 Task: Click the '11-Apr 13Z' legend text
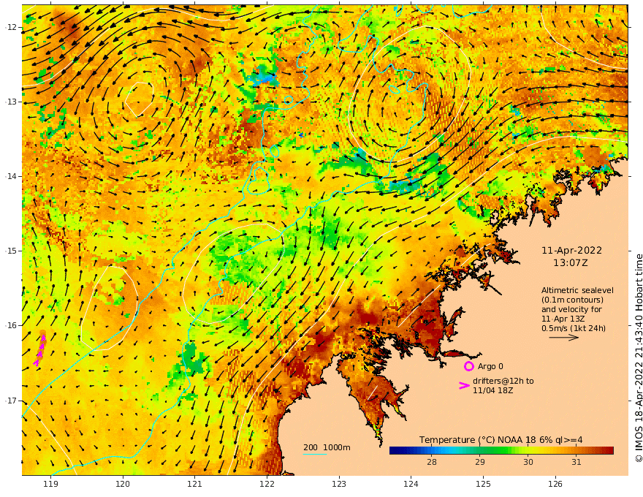(563, 319)
